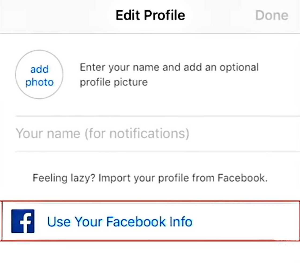The image size is (300, 263).
Task: Click the Edit Profile title
Action: click(150, 15)
